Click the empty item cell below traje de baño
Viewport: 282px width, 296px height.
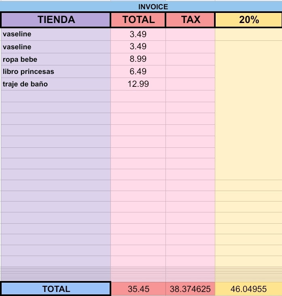(x=56, y=96)
